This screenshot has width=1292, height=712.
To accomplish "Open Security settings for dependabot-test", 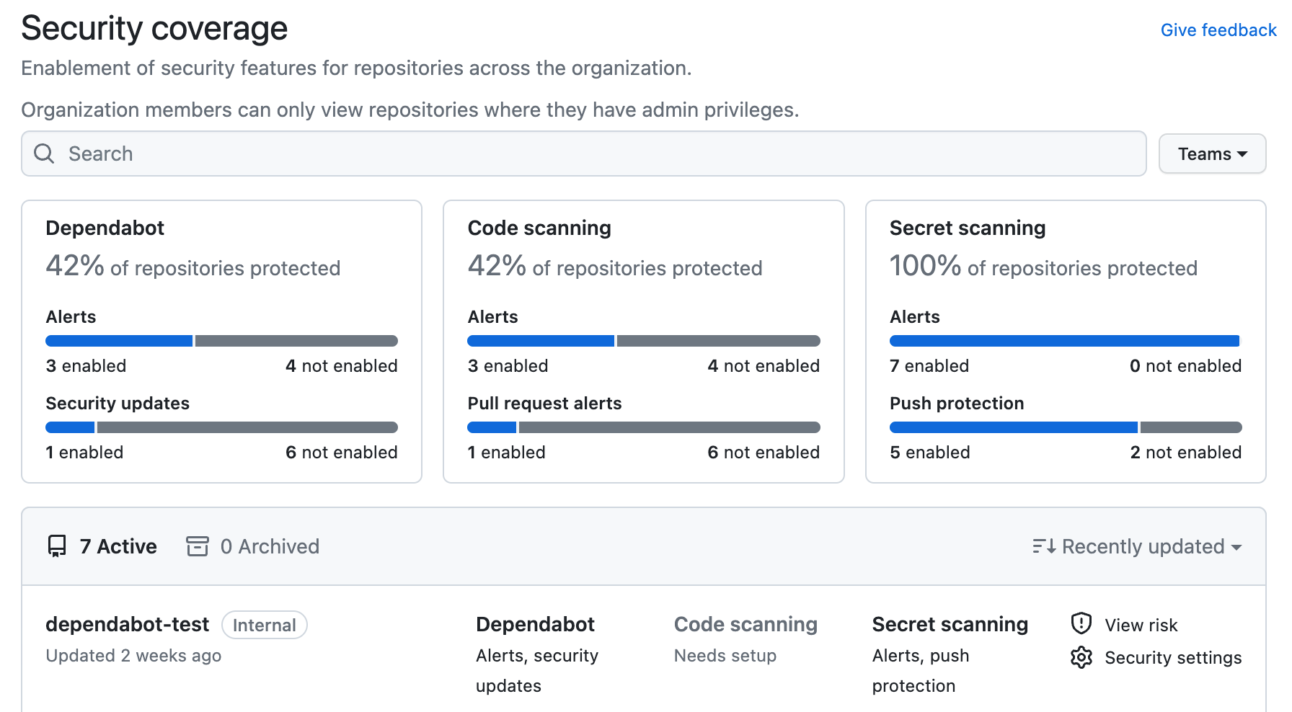I will point(1173,657).
